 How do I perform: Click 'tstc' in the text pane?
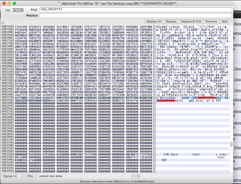point(221,157)
